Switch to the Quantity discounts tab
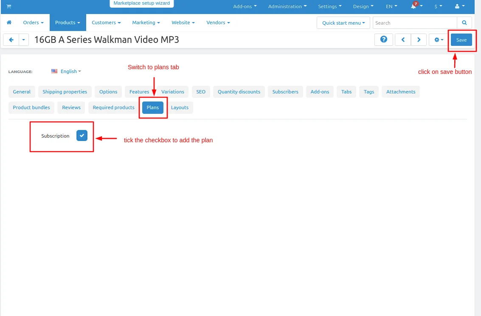Image resolution: width=481 pixels, height=316 pixels. tap(239, 92)
